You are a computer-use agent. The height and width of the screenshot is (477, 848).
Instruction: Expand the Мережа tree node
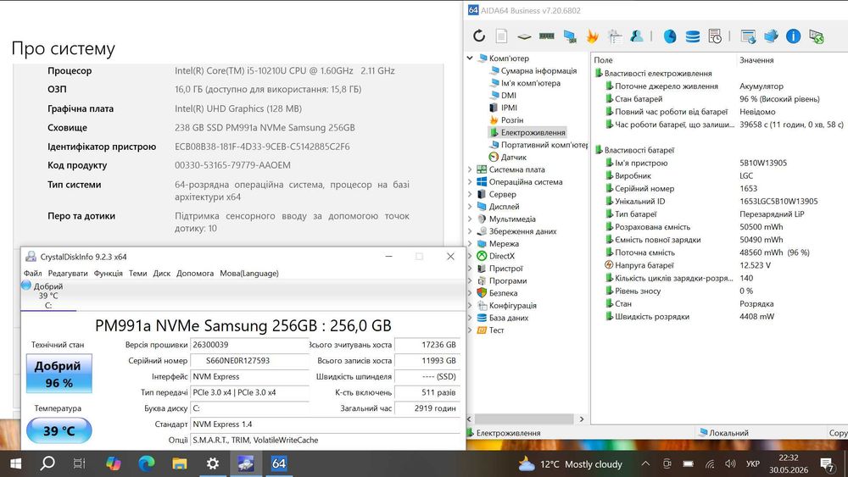470,244
